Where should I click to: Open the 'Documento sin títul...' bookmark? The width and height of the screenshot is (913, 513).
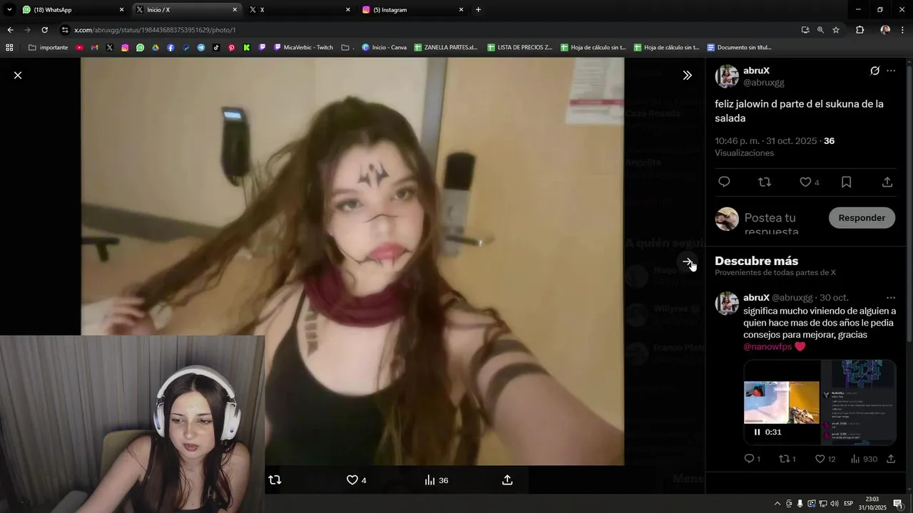740,48
